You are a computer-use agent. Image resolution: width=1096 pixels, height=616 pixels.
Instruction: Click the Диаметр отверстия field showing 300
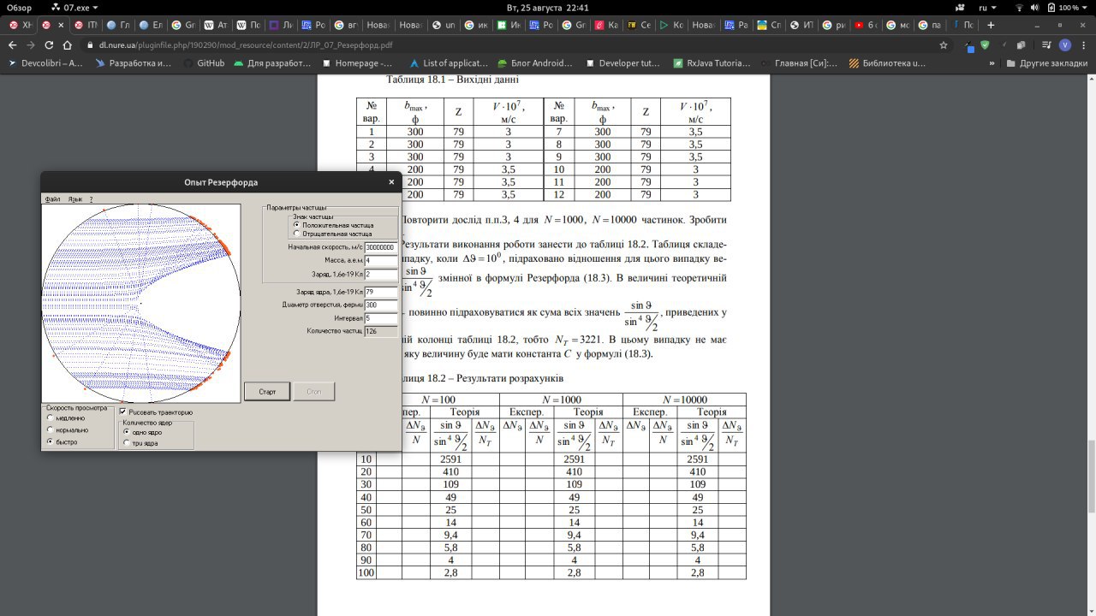pyautogui.click(x=381, y=305)
